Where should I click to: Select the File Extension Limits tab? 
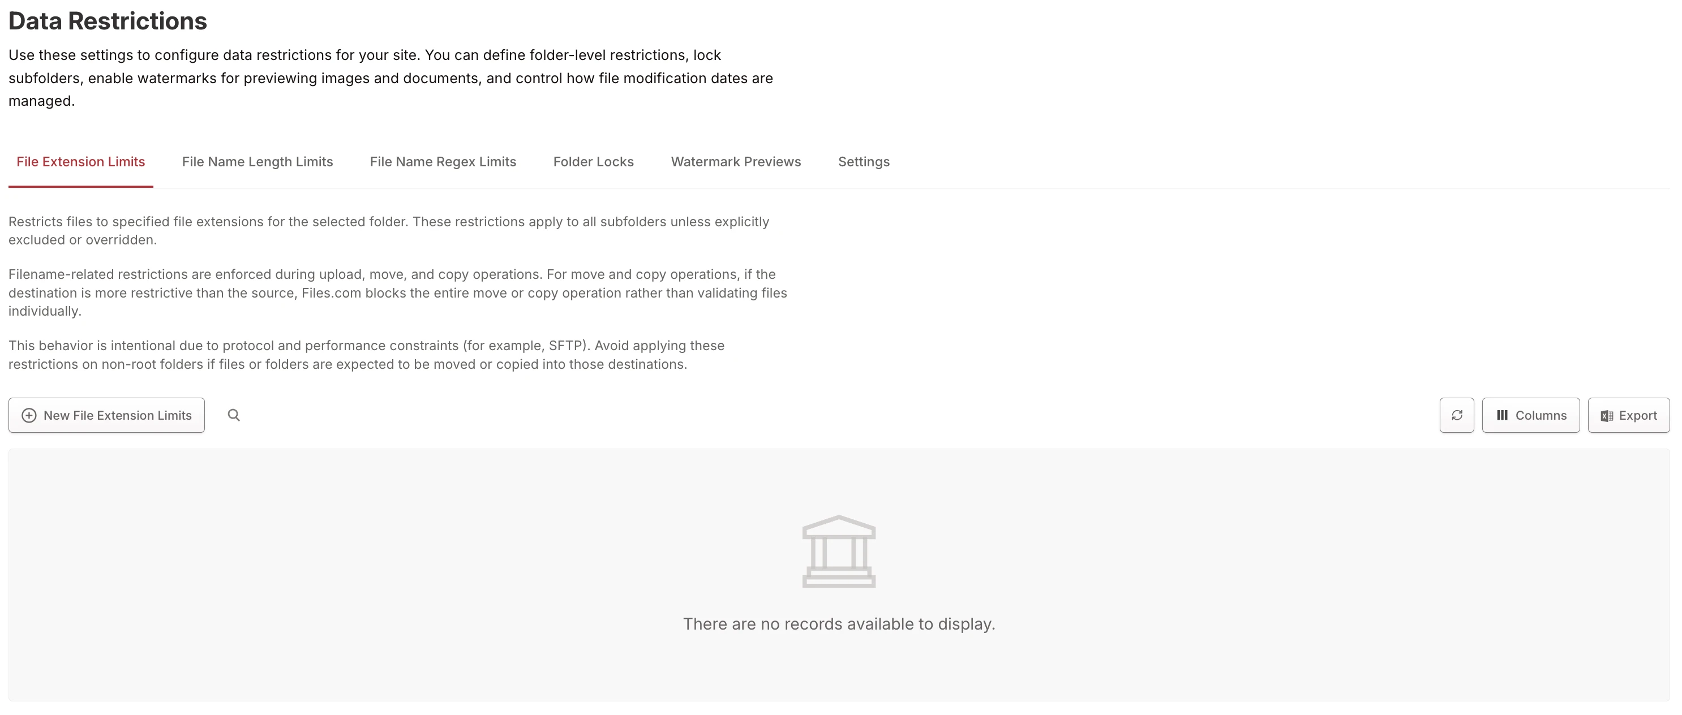click(81, 162)
